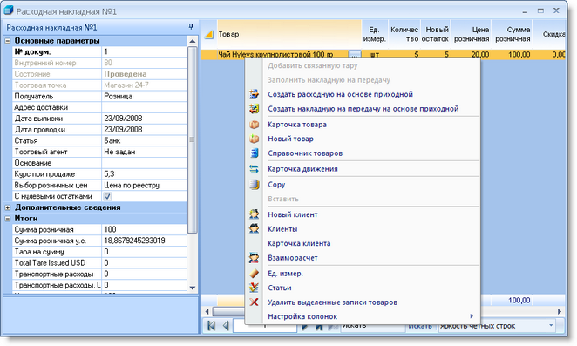Click the Статьи icon

coord(254,288)
